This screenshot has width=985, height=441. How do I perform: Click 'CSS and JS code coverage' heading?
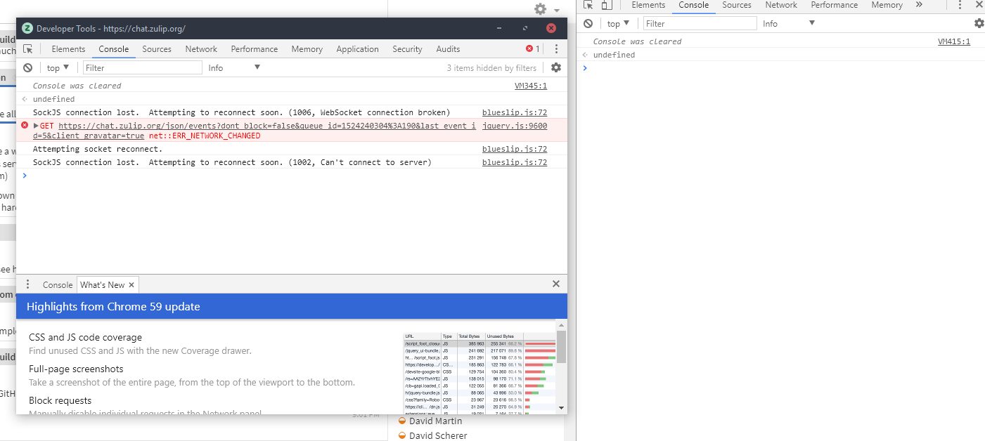click(85, 337)
